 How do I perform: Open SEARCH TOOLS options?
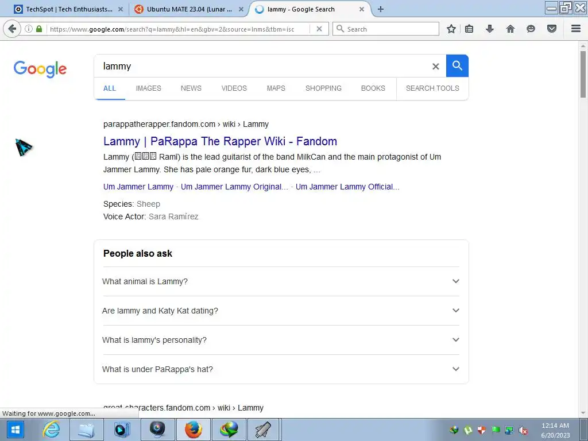pyautogui.click(x=432, y=88)
